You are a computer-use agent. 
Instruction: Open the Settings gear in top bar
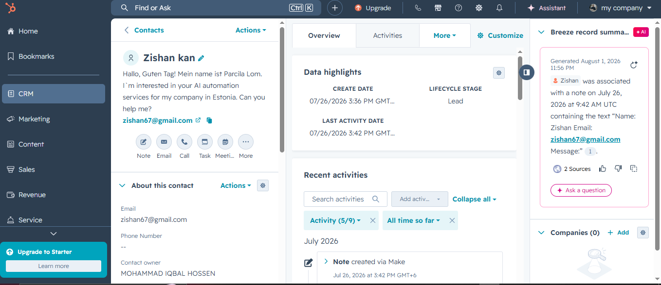tap(479, 8)
